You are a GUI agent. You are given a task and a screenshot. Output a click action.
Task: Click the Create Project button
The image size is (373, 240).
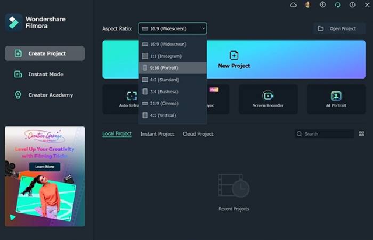[x=45, y=53]
